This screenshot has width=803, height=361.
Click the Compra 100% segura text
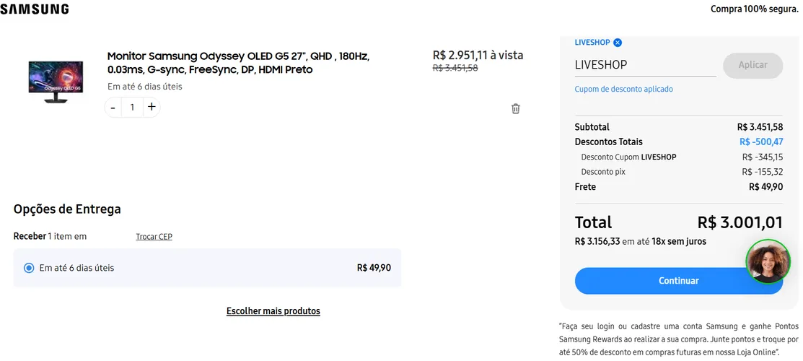pyautogui.click(x=755, y=9)
